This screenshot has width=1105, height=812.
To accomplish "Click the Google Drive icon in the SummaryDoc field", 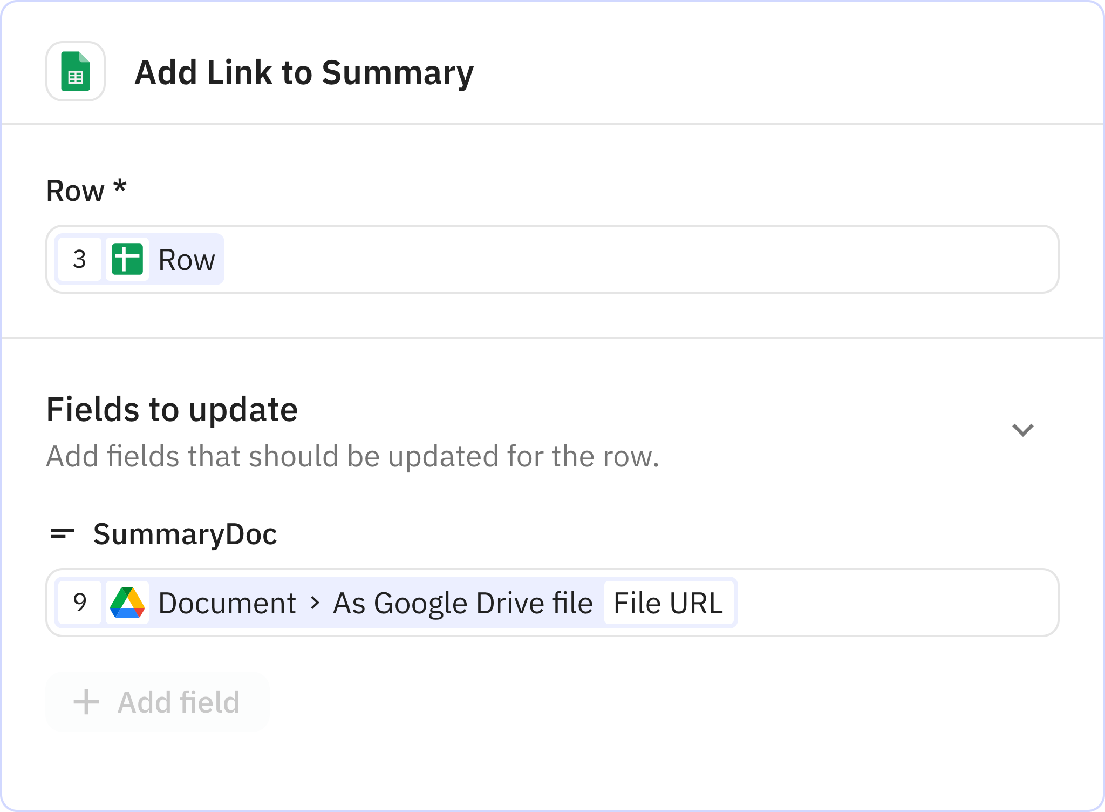I will pos(128,602).
